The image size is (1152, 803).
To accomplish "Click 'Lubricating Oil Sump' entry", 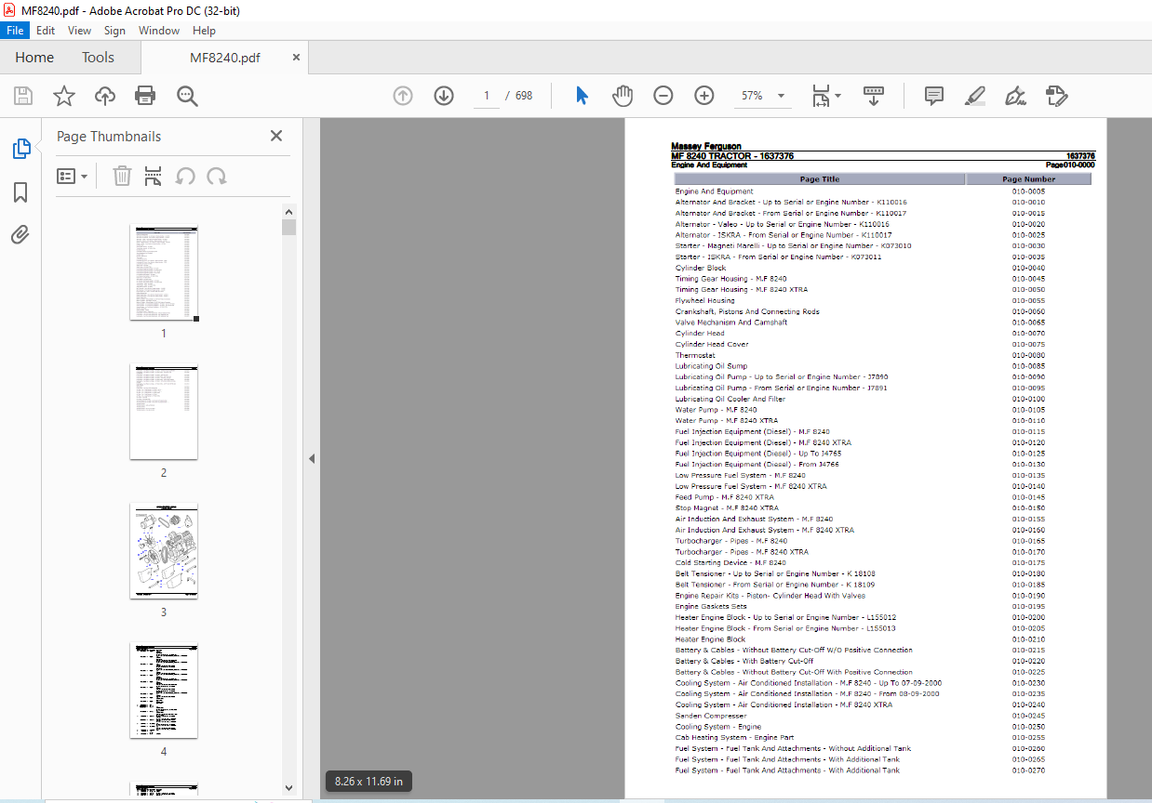I will [x=711, y=366].
